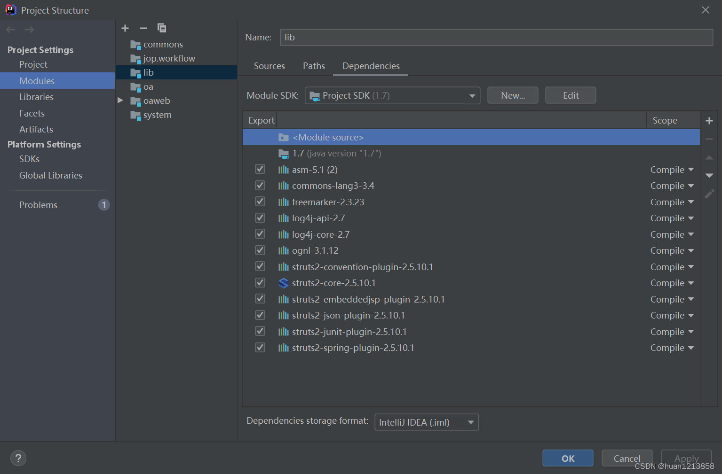Click the Problems count badge
This screenshot has height=474, width=722.
point(104,205)
